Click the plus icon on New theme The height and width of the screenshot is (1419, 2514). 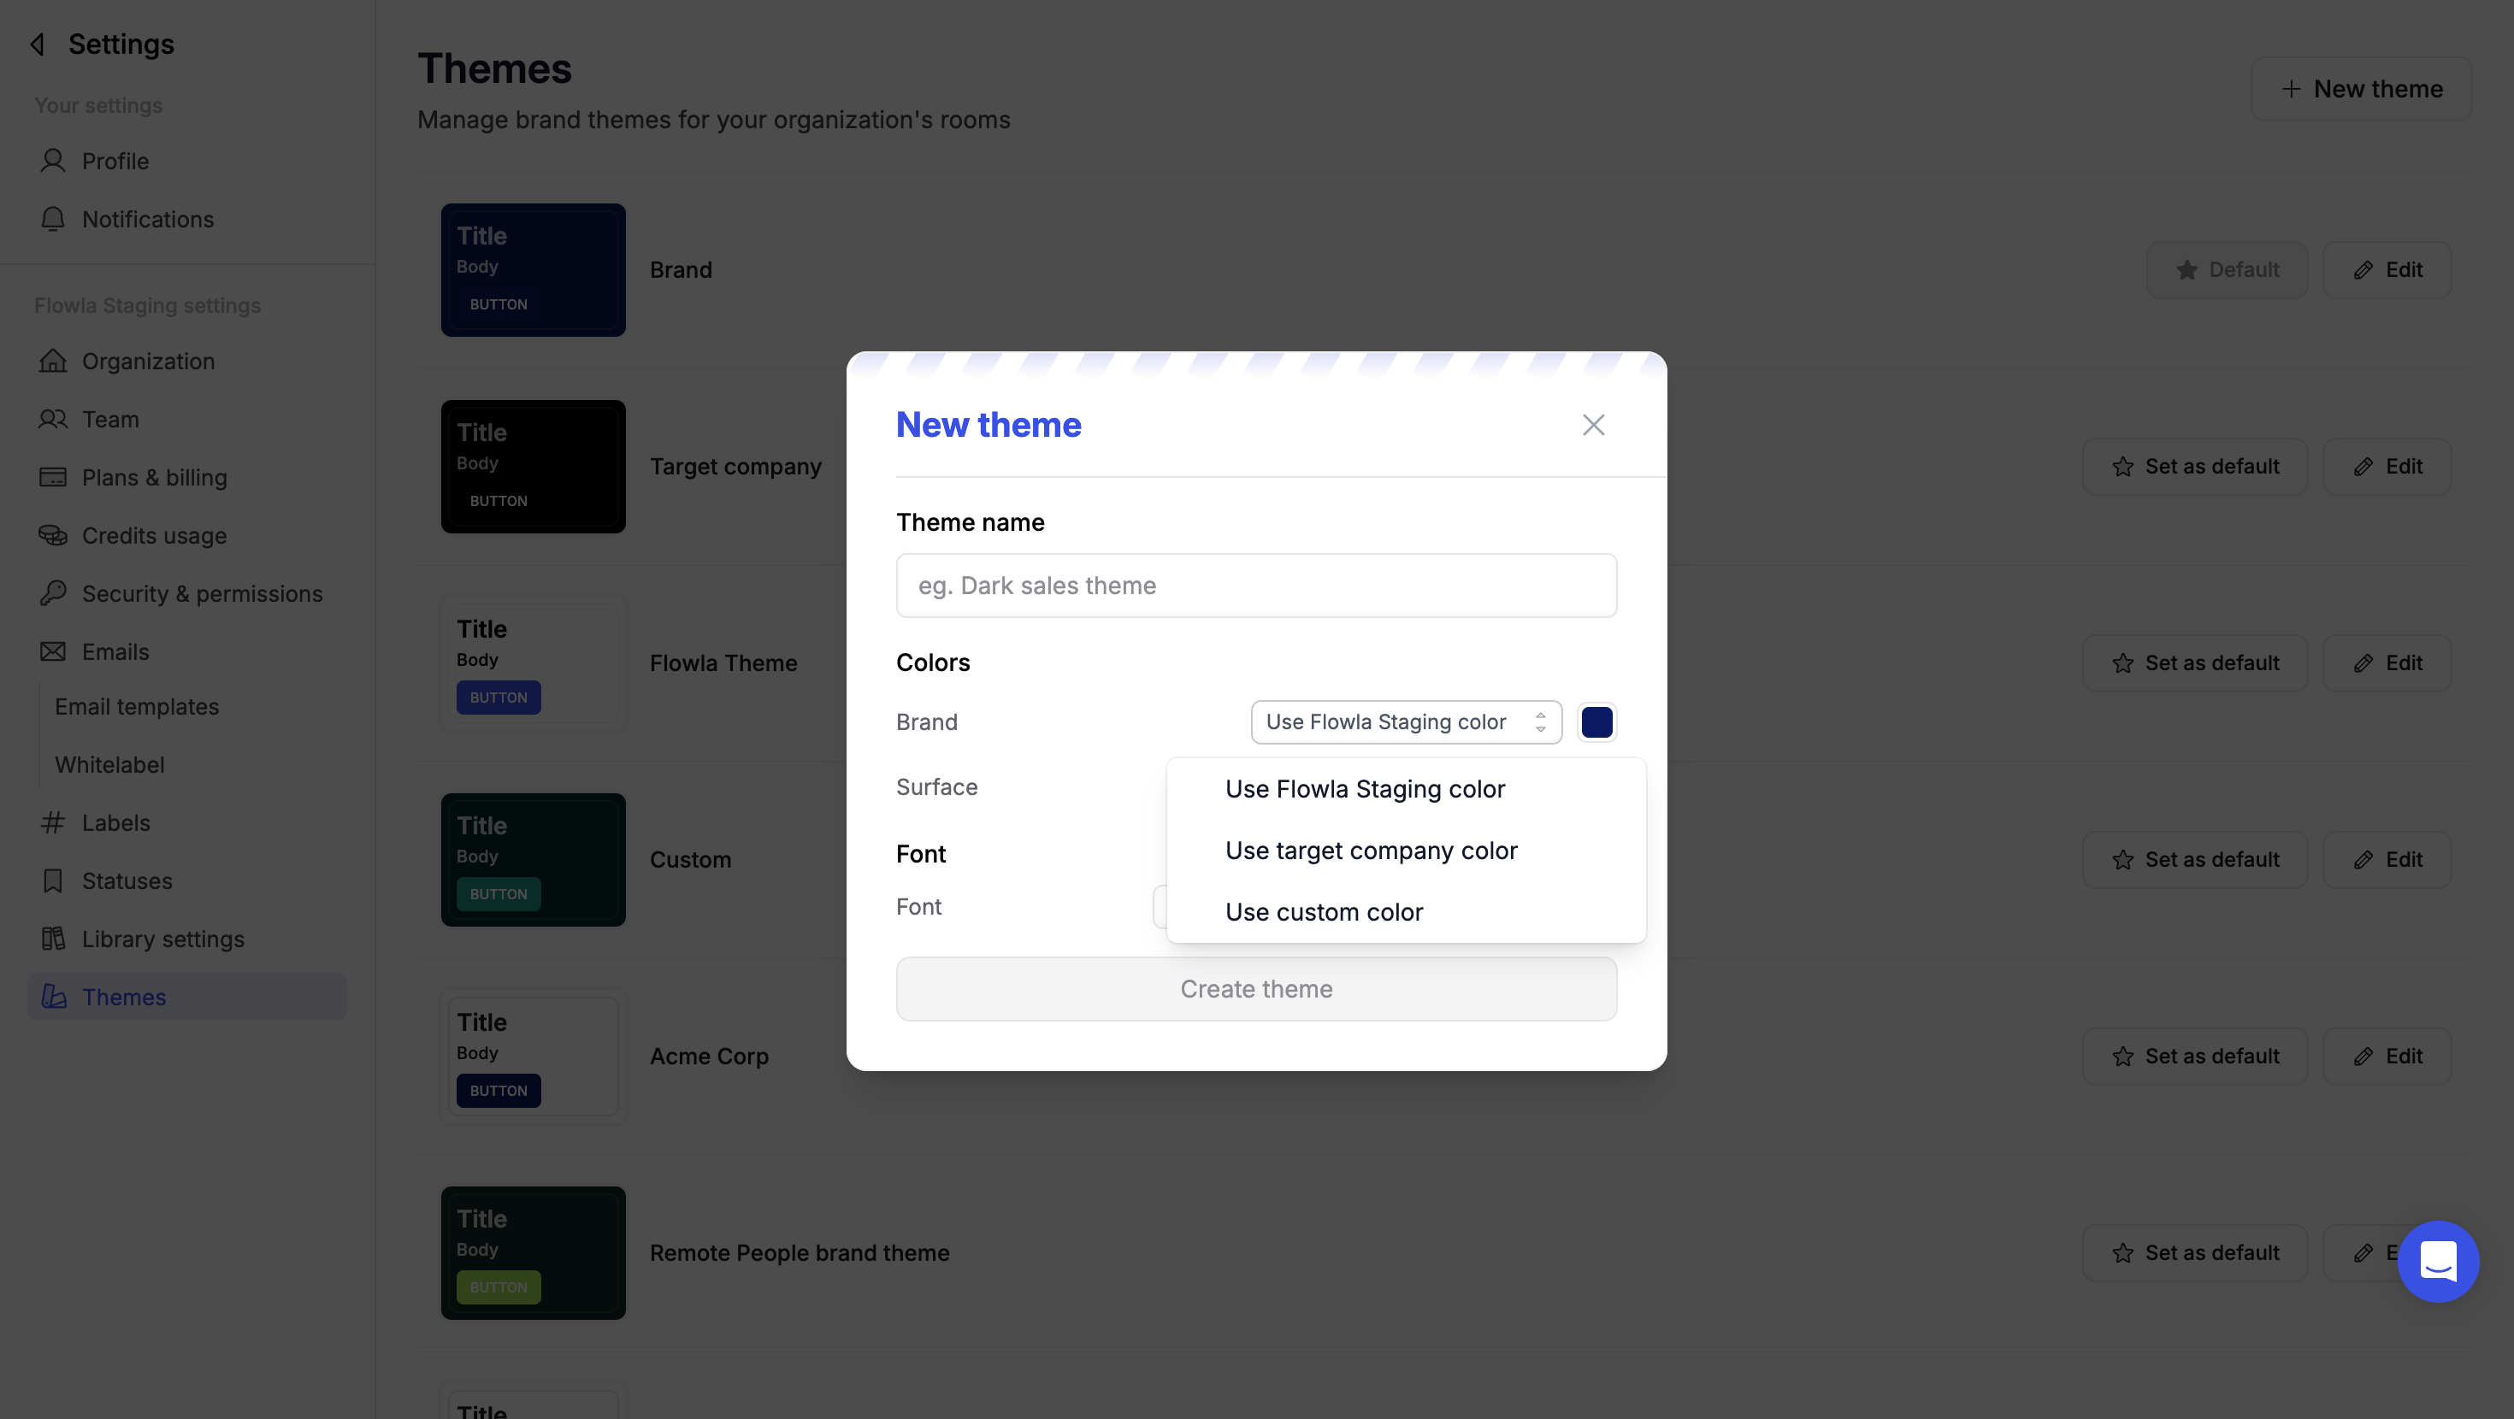pos(2291,89)
